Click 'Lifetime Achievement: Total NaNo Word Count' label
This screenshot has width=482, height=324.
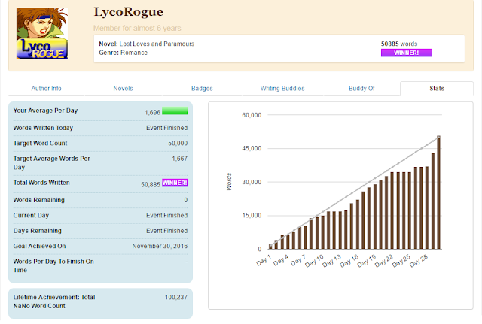pos(54,301)
